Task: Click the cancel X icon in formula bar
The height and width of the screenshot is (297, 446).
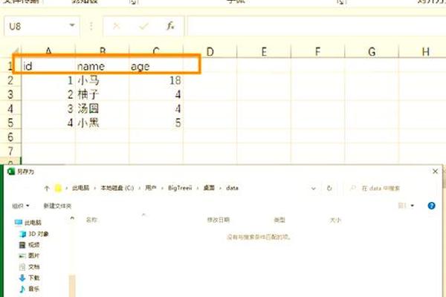Action: 117,26
